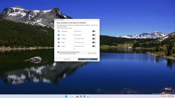Click the storage info icon
Screen dimensions: 175x98
[x=58, y=52]
